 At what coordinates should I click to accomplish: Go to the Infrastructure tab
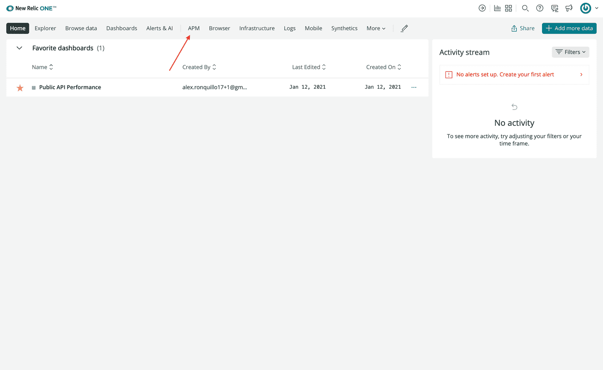click(x=257, y=28)
